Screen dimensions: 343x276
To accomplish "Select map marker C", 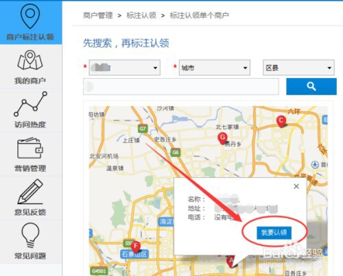I will (x=281, y=121).
